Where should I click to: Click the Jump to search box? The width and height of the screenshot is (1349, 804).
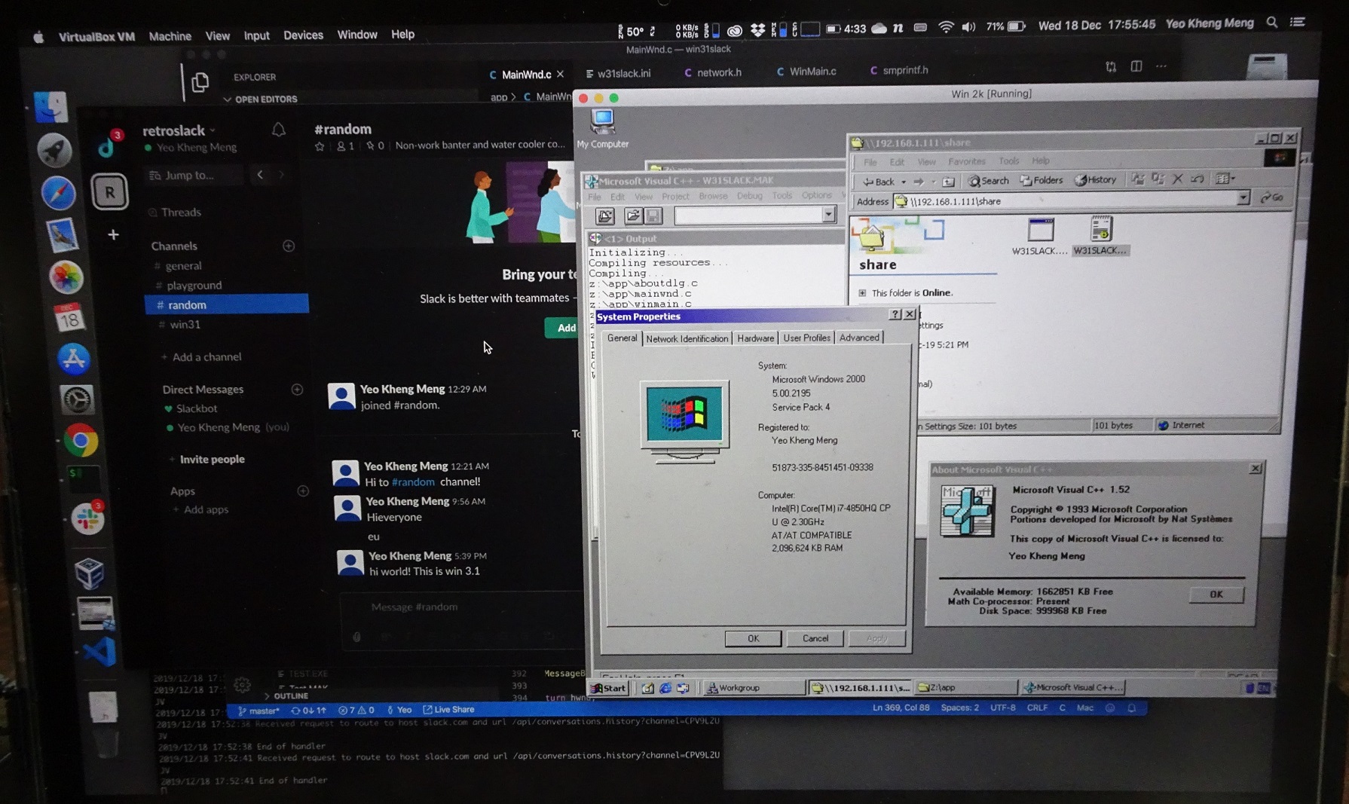click(194, 175)
